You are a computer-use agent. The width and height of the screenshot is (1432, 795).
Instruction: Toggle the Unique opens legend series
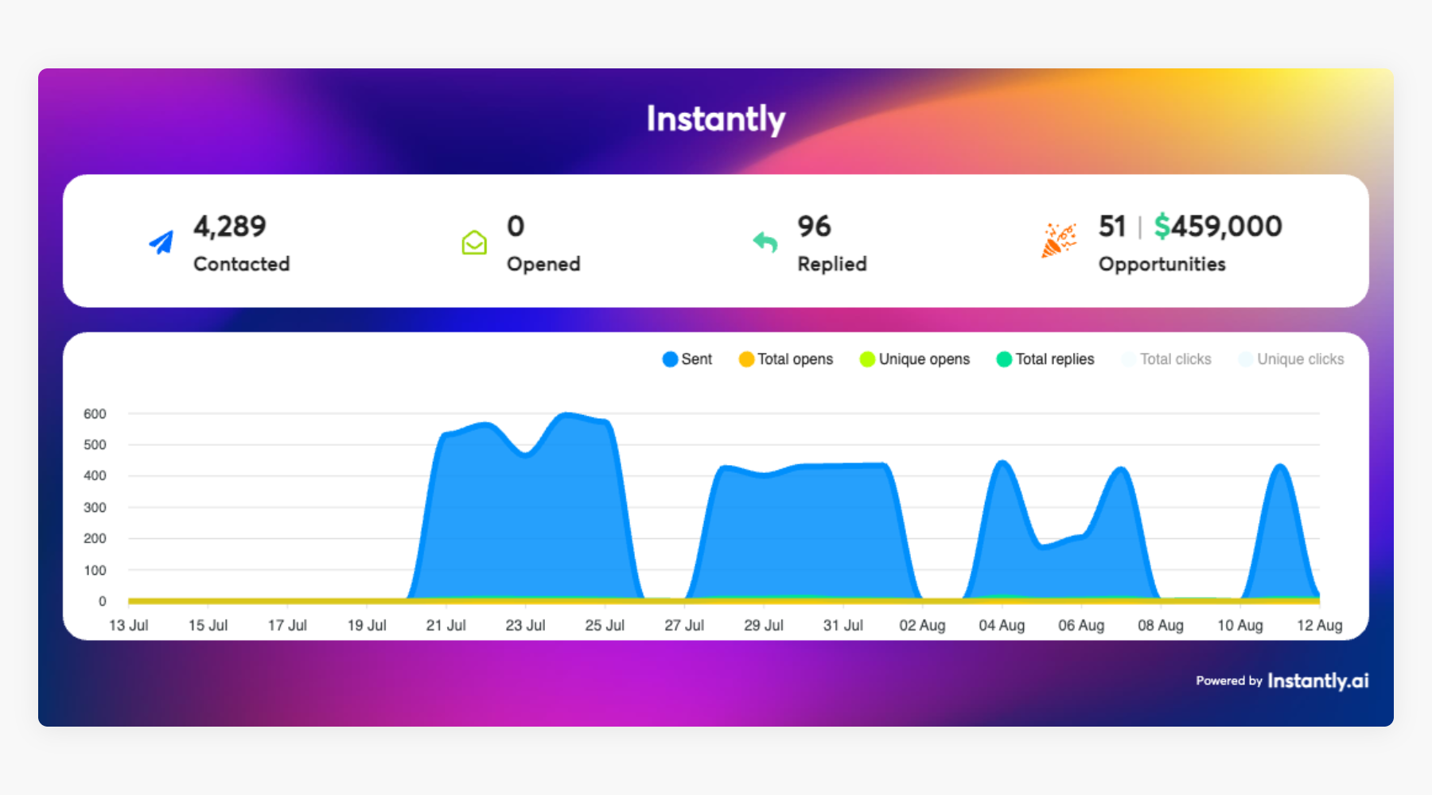(915, 359)
